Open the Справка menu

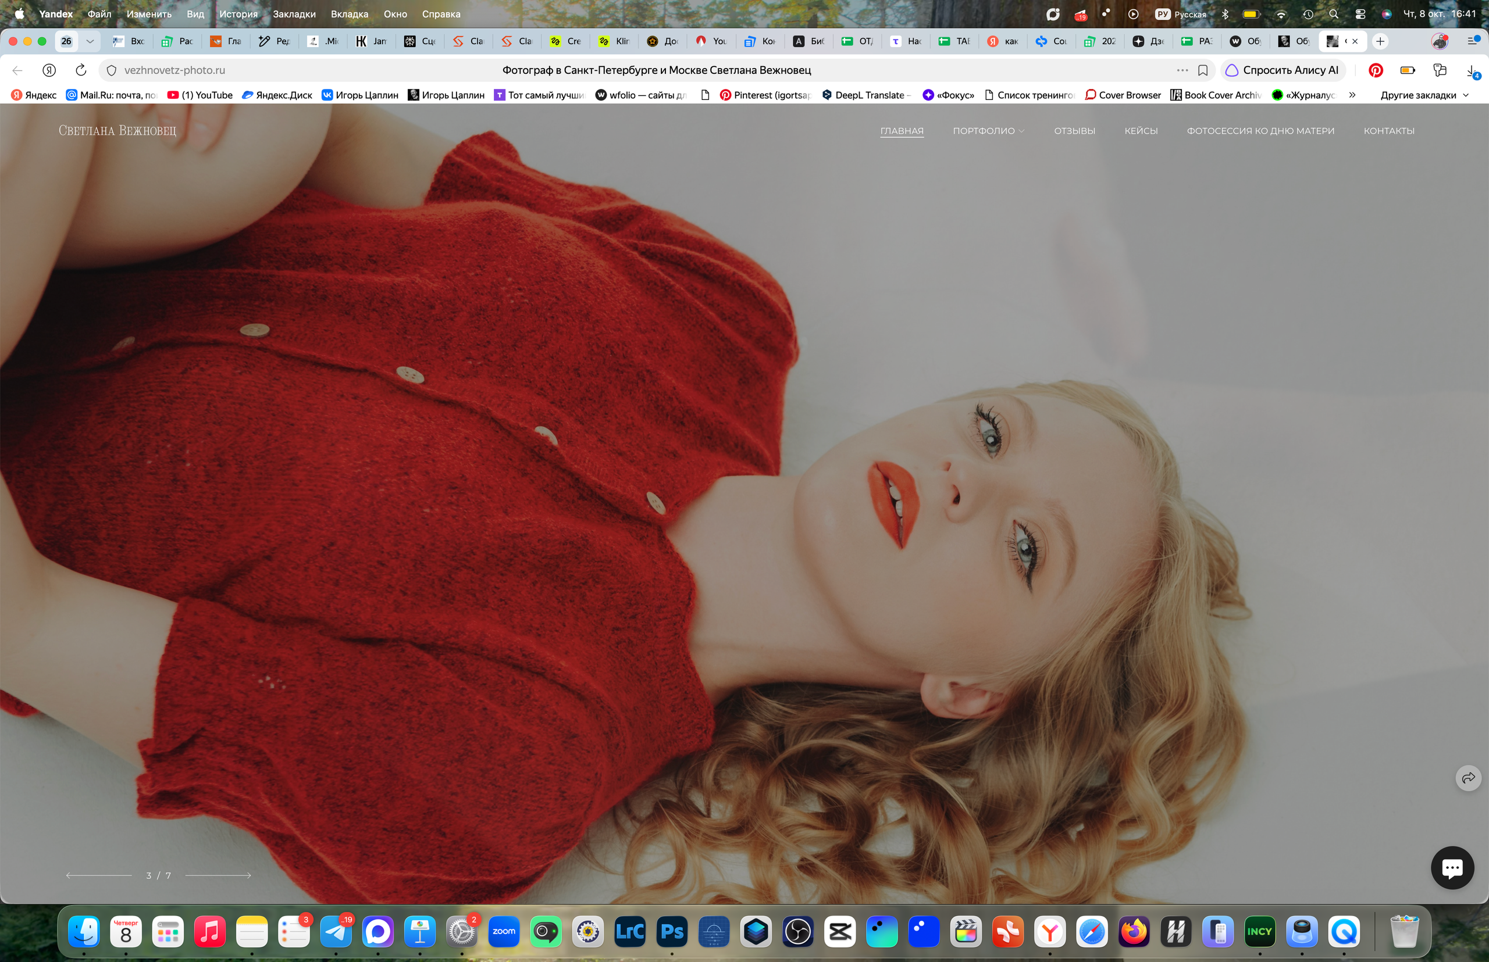pos(441,14)
